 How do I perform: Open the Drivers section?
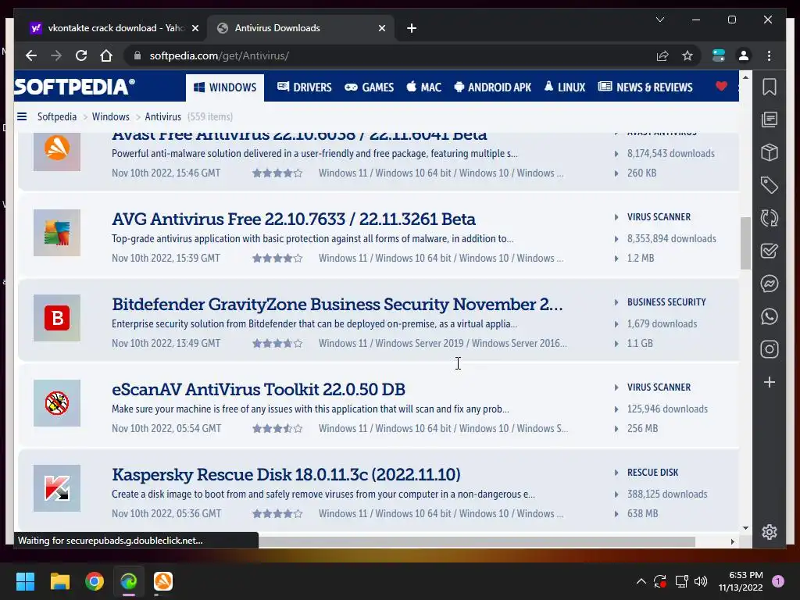304,87
